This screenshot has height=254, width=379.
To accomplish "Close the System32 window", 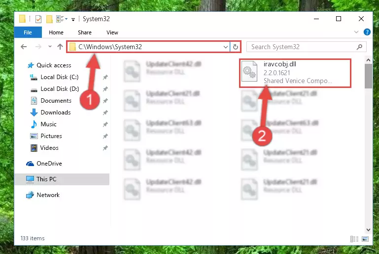I will [361, 19].
